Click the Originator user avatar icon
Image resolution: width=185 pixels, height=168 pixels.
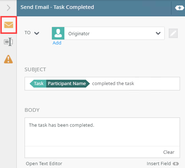58,33
